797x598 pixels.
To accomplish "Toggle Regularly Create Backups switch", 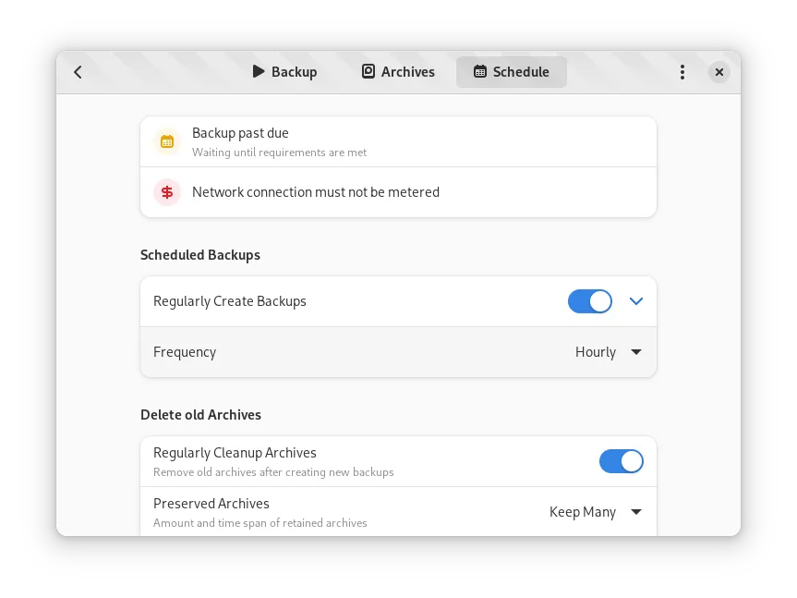I will coord(590,301).
